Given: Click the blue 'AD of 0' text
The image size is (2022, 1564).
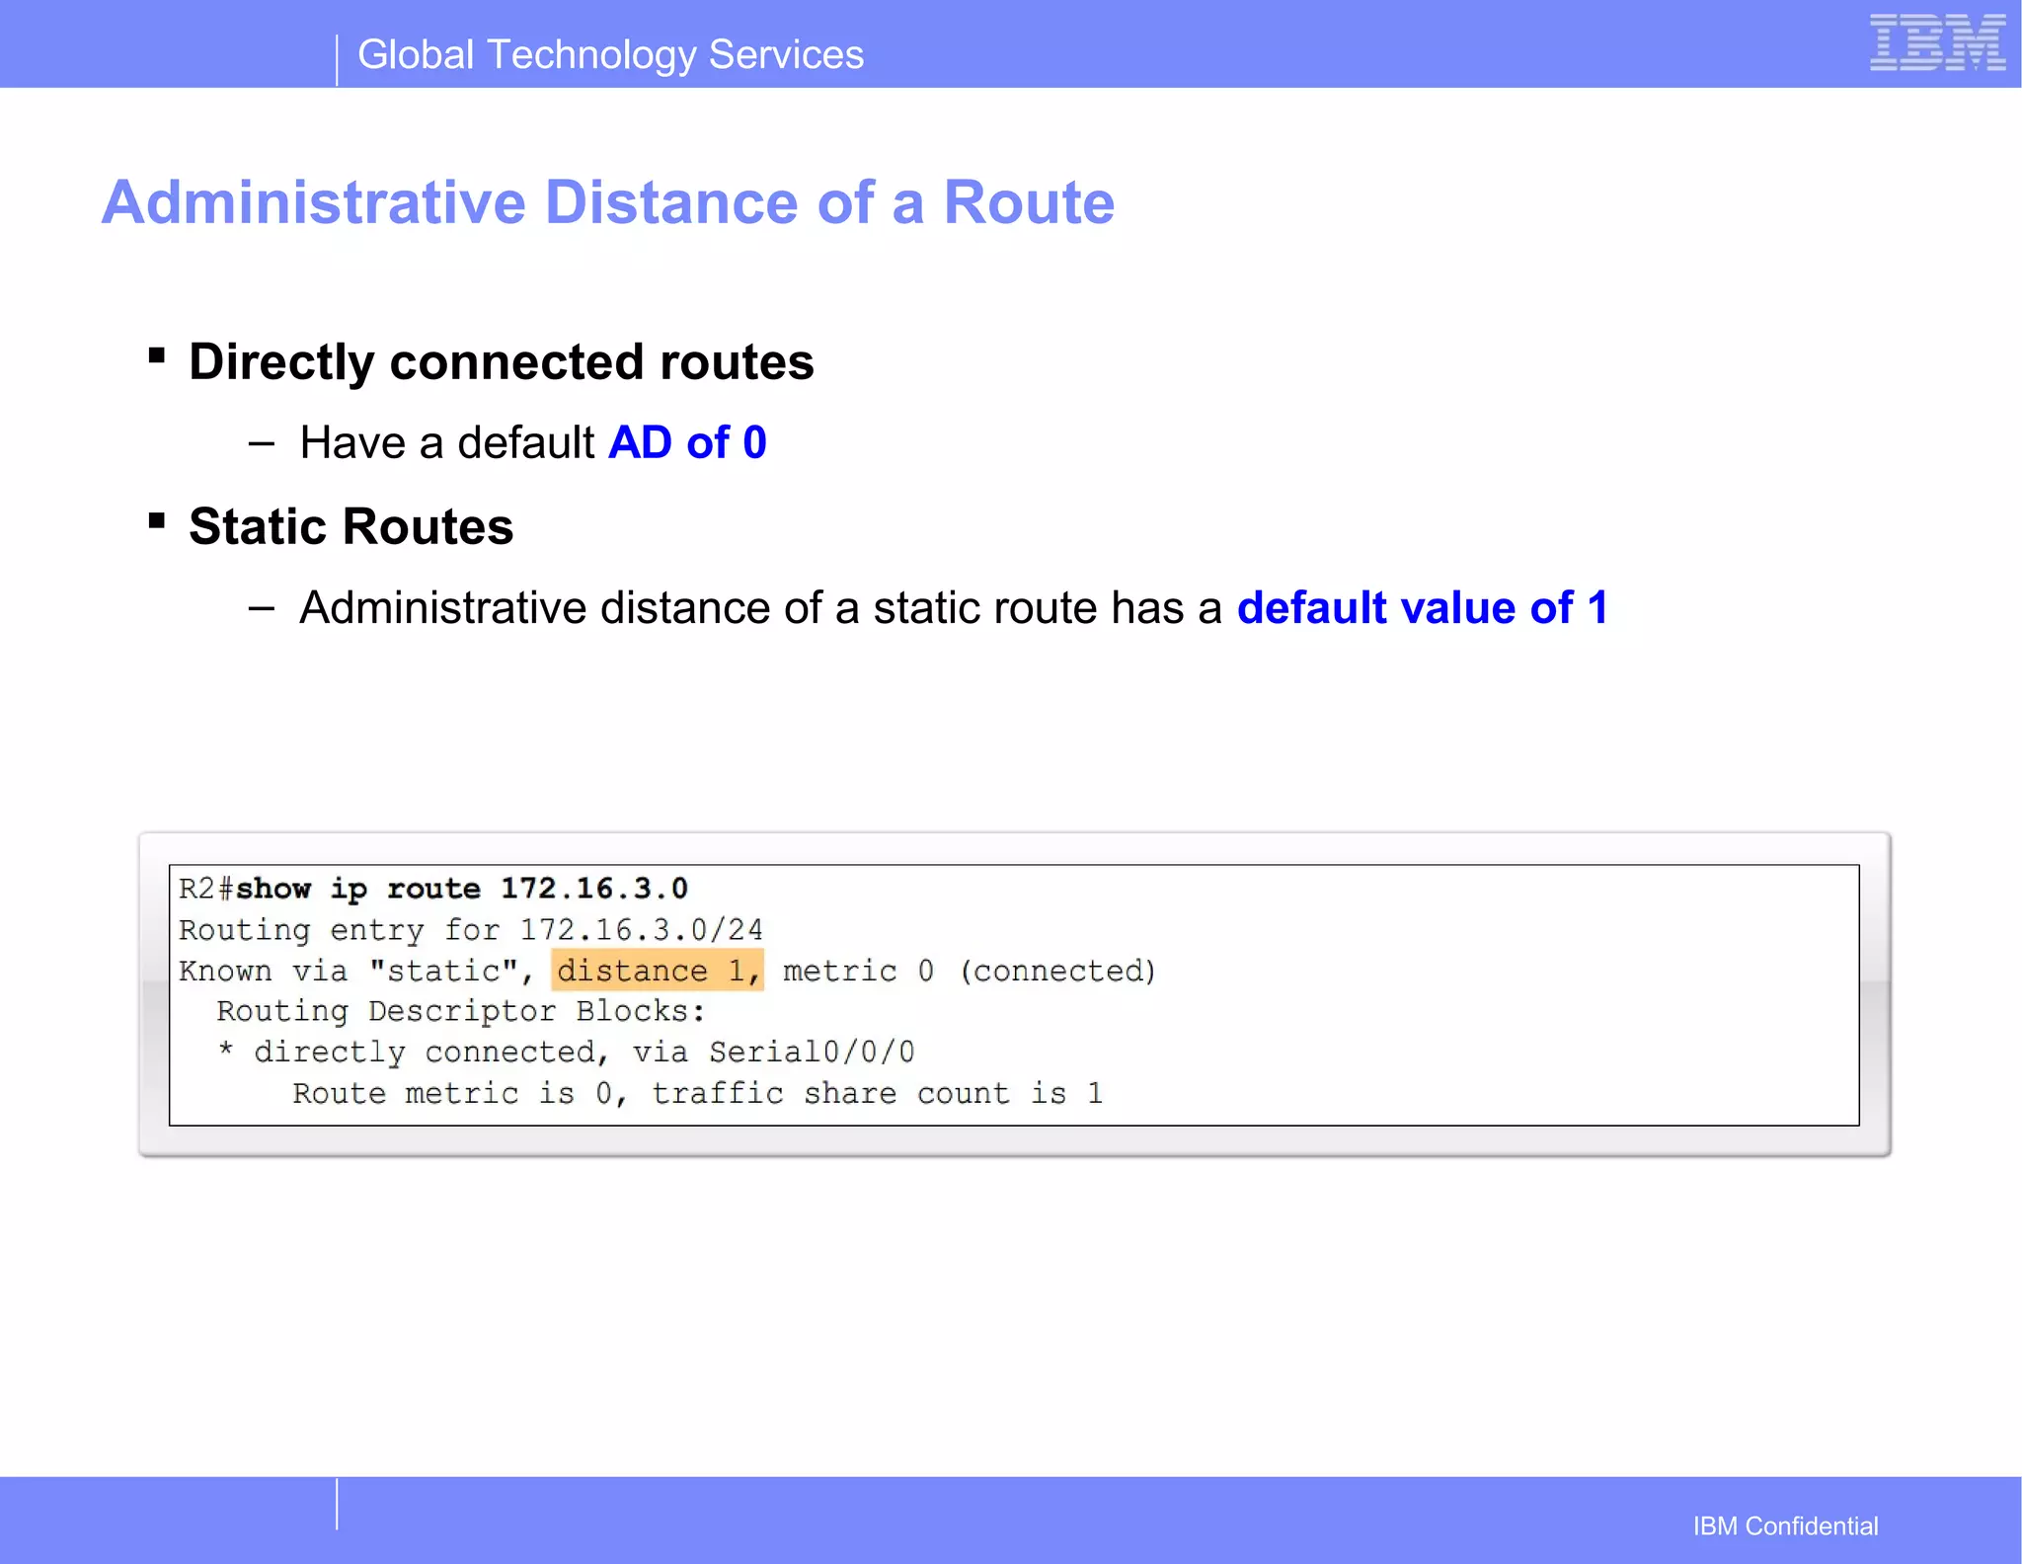Looking at the screenshot, I should coord(687,442).
